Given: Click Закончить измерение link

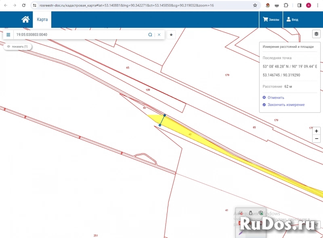Looking at the screenshot, I should point(286,105).
